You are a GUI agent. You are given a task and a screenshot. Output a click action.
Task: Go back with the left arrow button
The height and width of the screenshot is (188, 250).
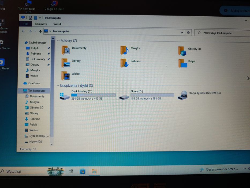click(x=23, y=31)
